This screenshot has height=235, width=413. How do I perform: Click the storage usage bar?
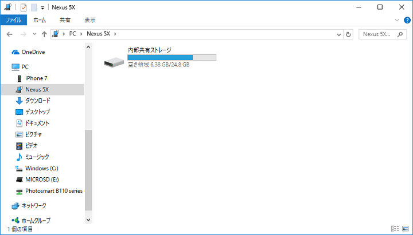[x=172, y=58]
